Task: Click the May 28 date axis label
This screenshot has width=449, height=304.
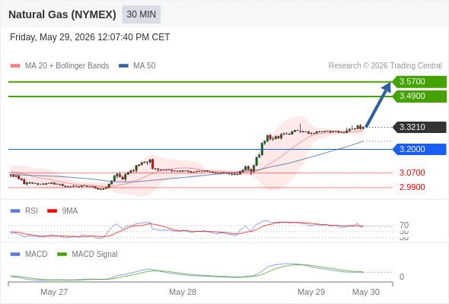Action: tap(183, 292)
